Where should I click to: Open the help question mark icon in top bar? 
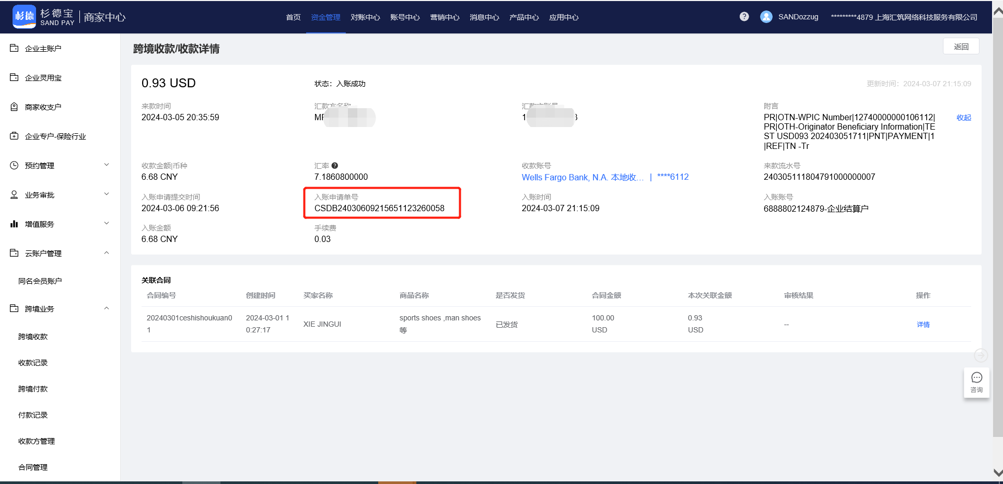pos(743,16)
